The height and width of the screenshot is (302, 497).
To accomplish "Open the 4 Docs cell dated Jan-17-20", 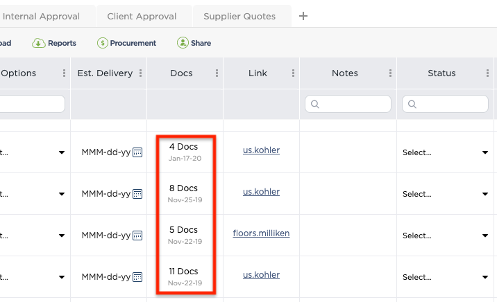I will [185, 152].
